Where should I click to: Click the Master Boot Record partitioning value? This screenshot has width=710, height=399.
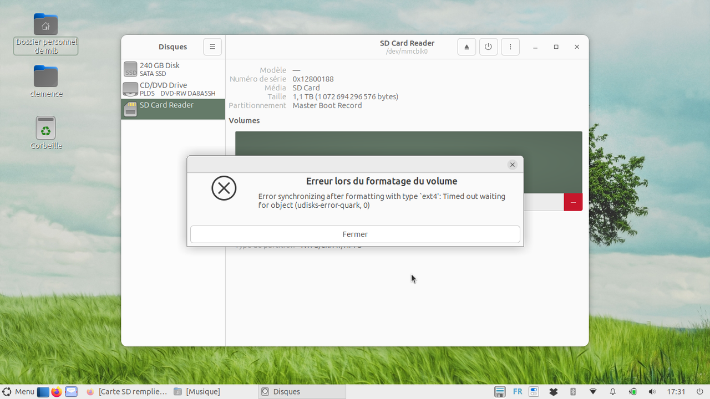tap(327, 105)
